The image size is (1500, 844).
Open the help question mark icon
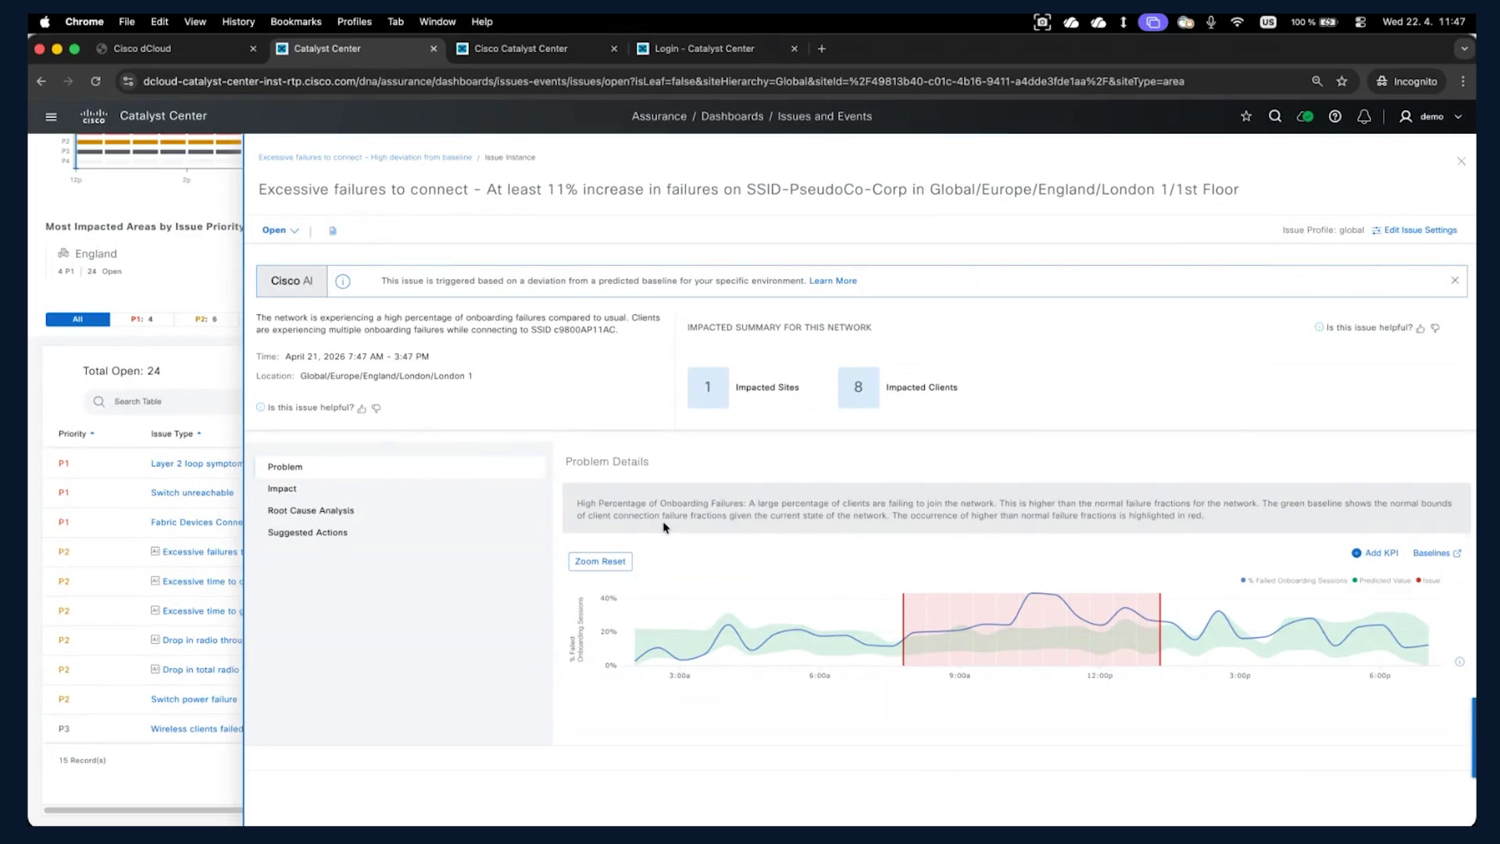[x=1335, y=116]
